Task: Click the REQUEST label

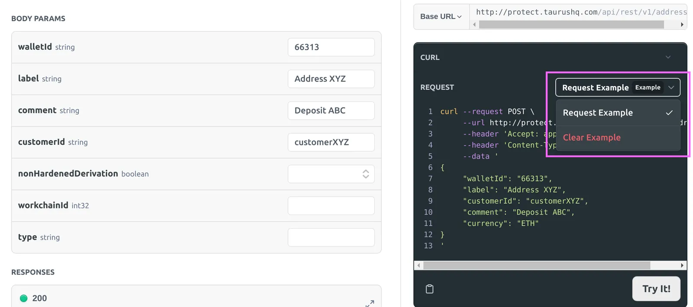Action: [437, 87]
